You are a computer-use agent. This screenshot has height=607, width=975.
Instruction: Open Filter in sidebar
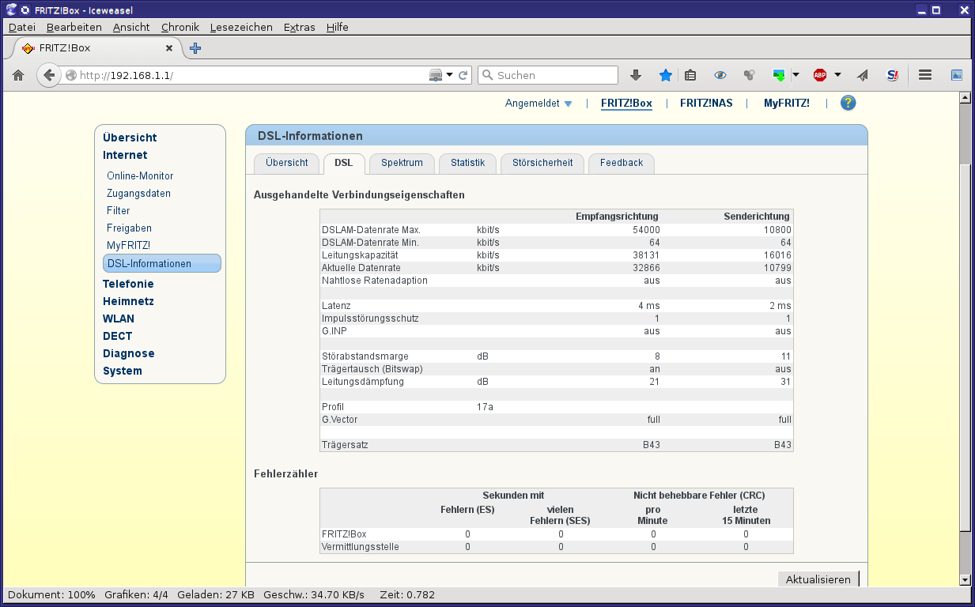[118, 211]
